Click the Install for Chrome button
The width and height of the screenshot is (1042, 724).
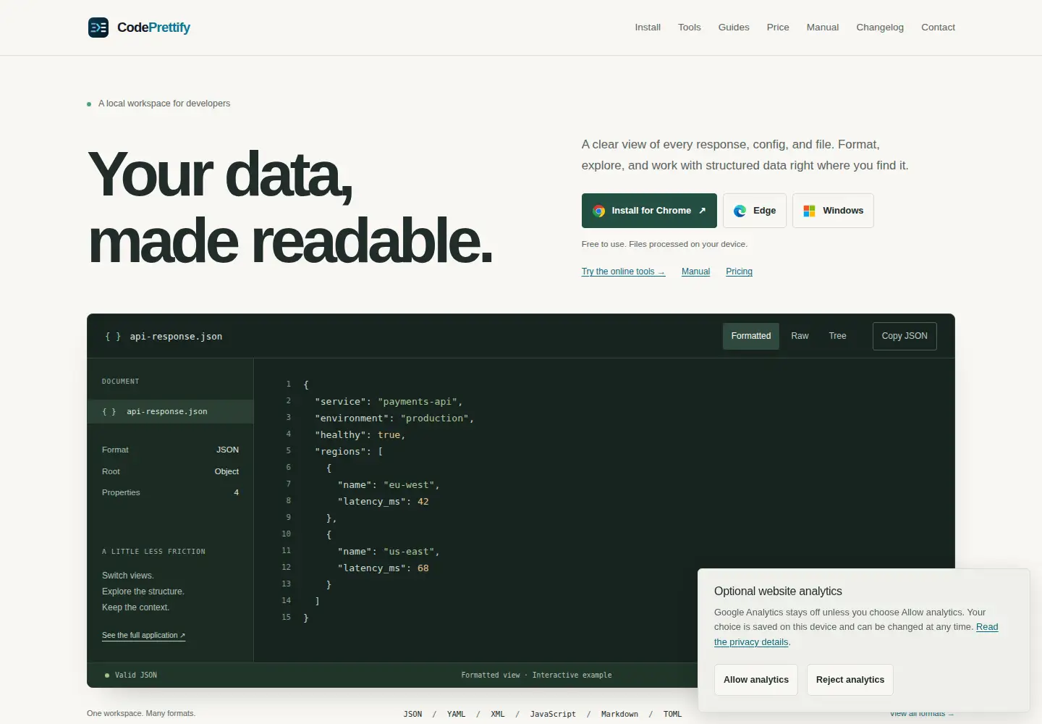click(649, 211)
